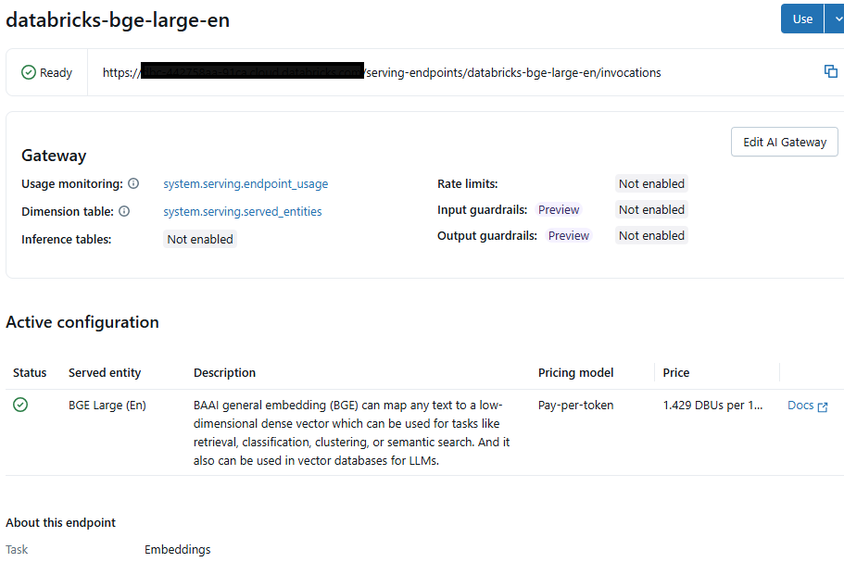This screenshot has height=587, width=844.
Task: Open system.serving.served_entities link
Action: point(242,211)
